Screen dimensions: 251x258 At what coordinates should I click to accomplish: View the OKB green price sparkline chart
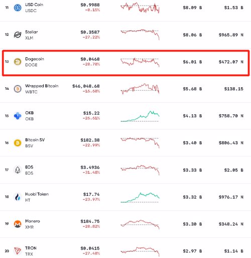point(140,116)
